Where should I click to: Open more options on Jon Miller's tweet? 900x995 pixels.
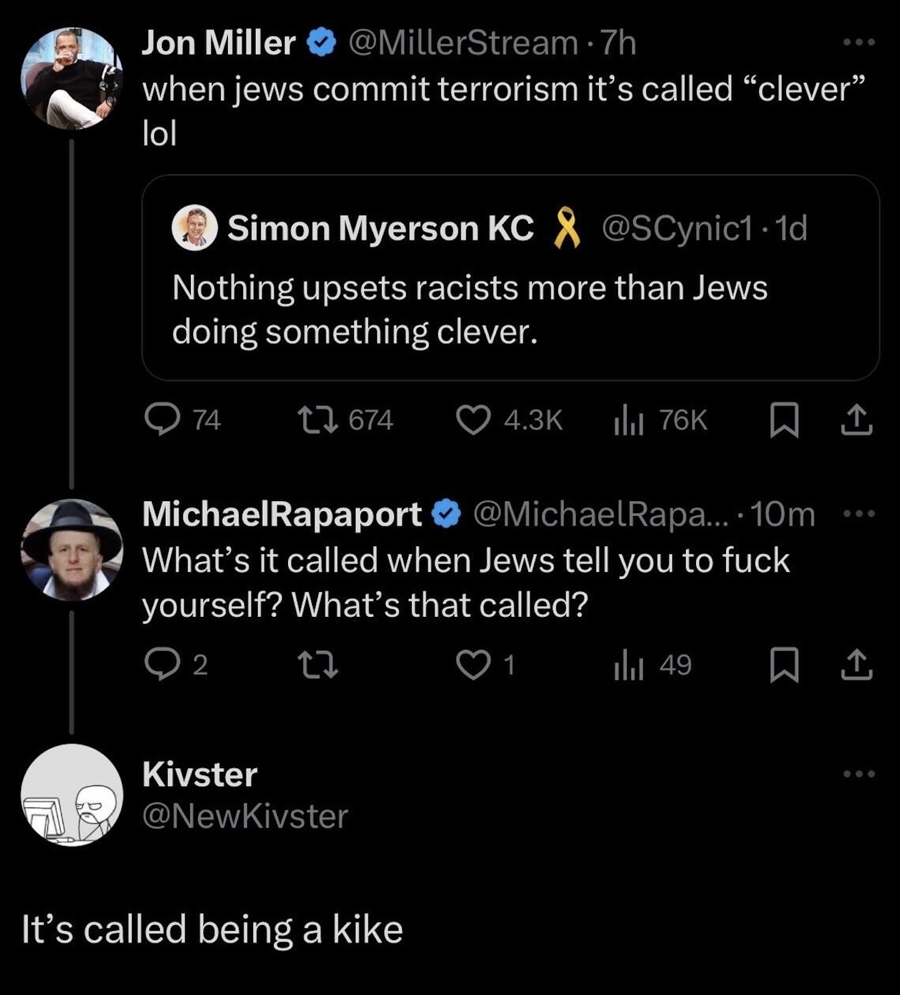(x=859, y=43)
